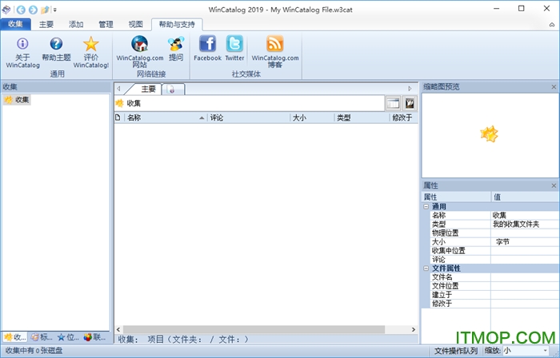This screenshot has height=358, width=560.
Task: Open the help topics question mark icon
Action: point(56,44)
